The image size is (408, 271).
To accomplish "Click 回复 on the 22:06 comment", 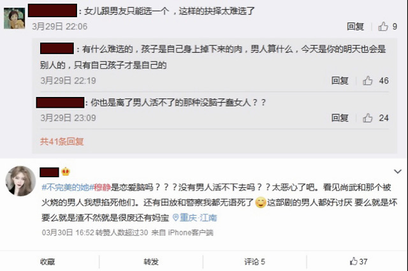I will coord(355,26).
